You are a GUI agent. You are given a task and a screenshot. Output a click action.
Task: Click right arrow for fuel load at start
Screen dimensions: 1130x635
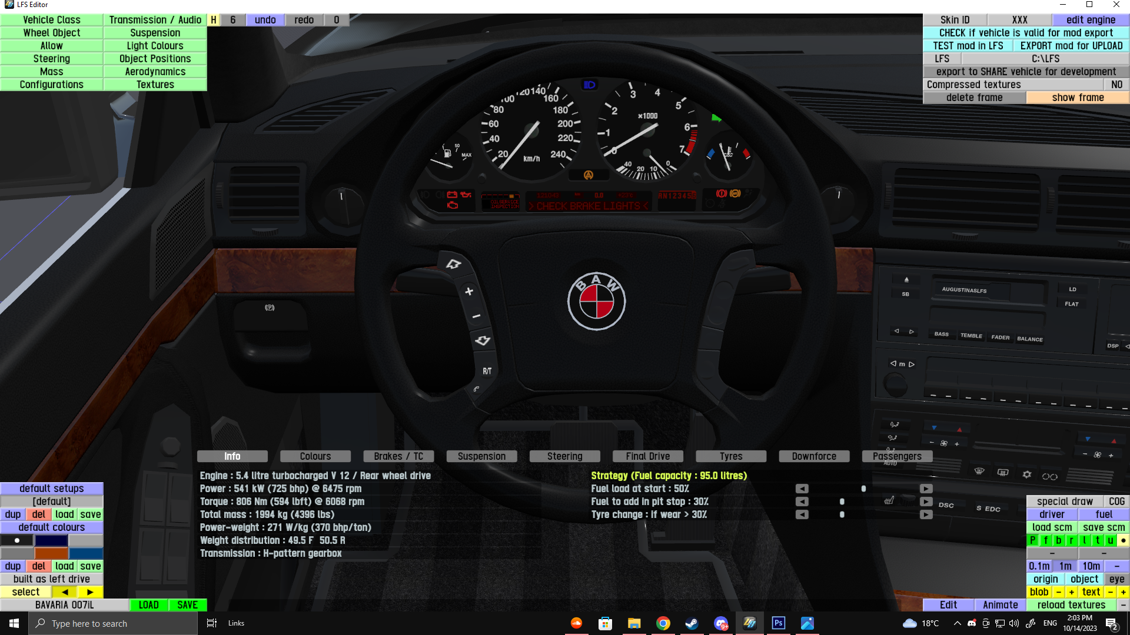(x=926, y=489)
